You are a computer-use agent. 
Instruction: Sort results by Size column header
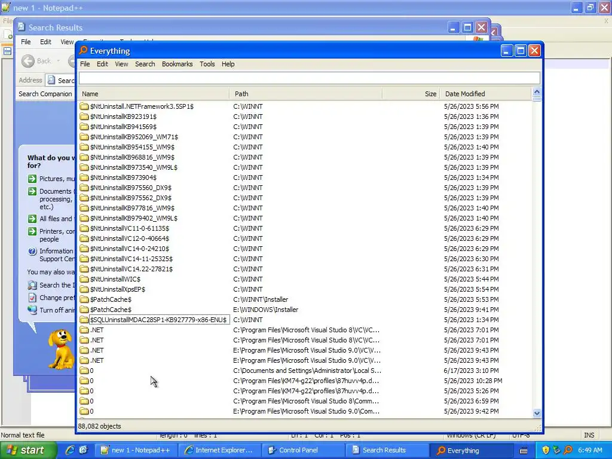411,94
